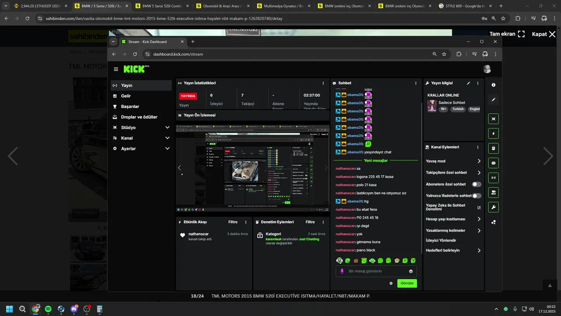Click the pencil icon in the right strip

click(494, 100)
